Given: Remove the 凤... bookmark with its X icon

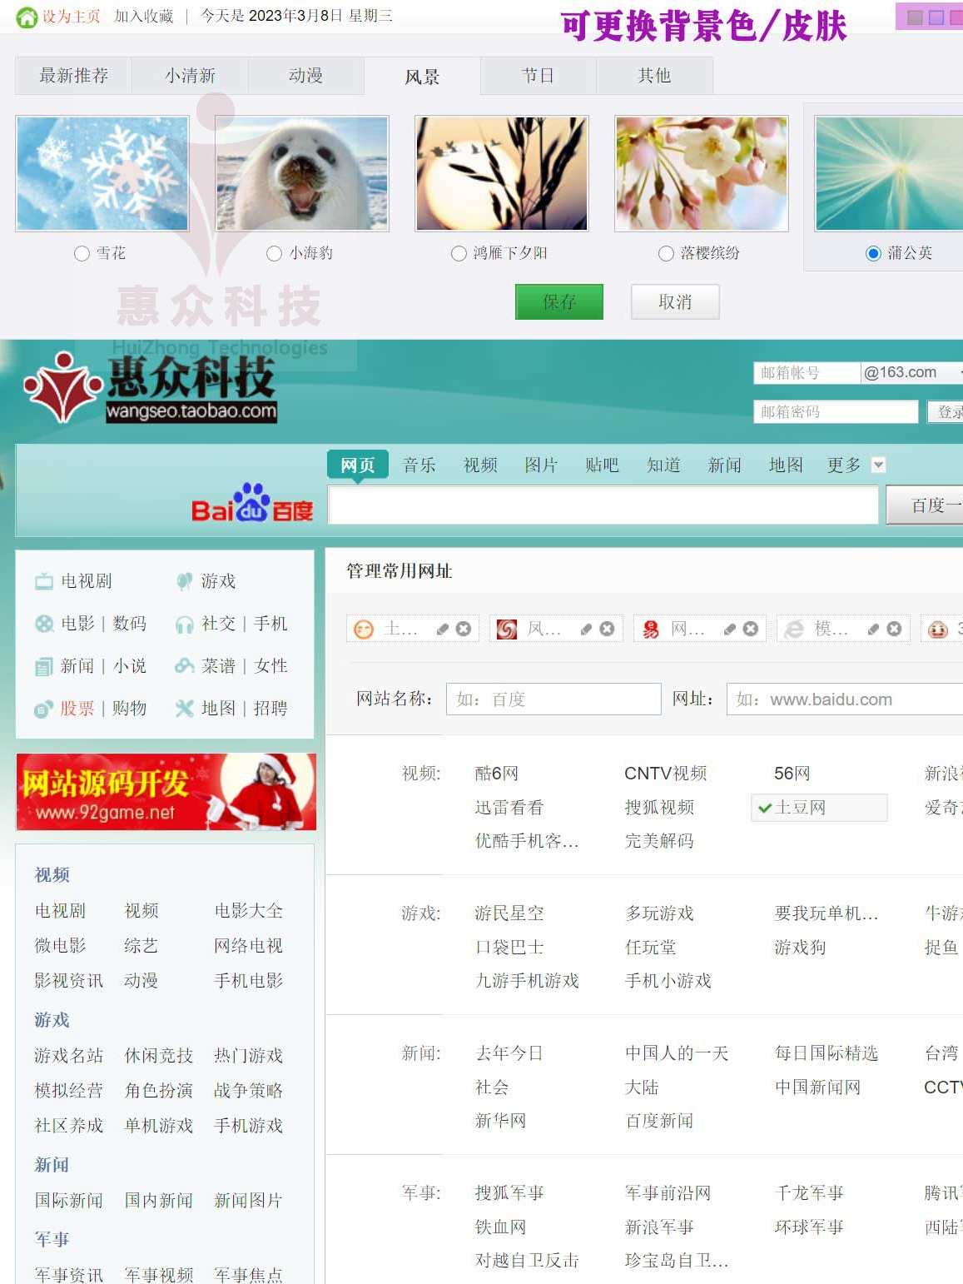Looking at the screenshot, I should point(608,629).
